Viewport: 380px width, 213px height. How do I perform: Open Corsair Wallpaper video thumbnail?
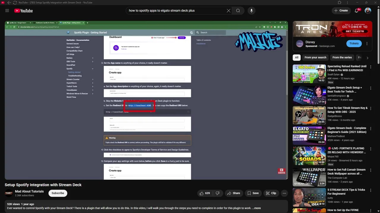click(309, 177)
